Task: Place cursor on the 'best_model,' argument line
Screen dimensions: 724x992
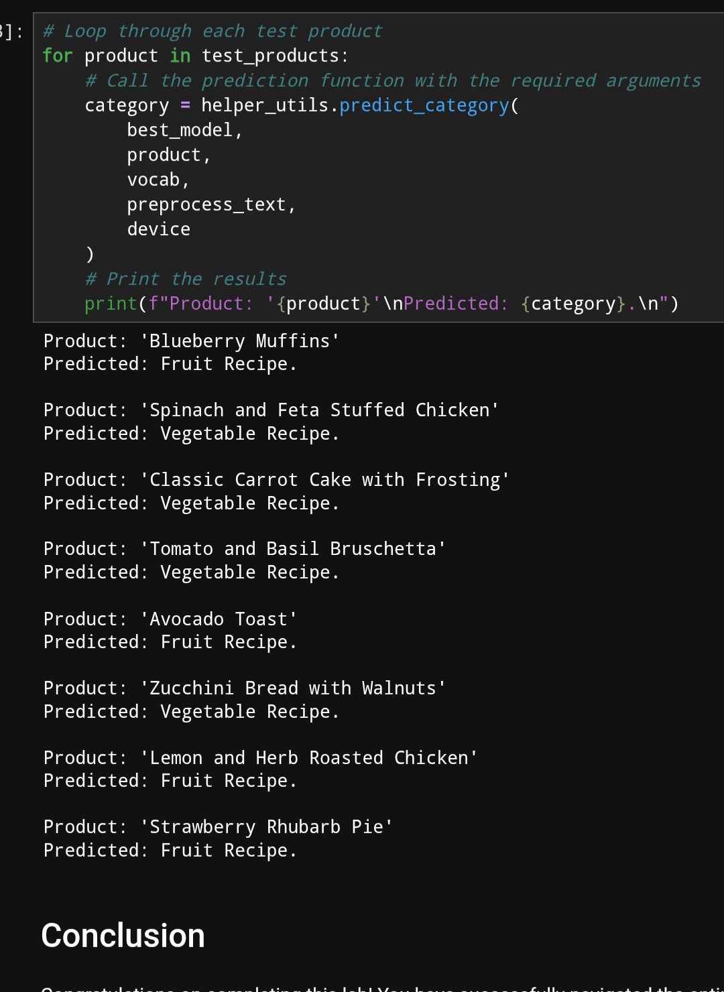Action: pos(184,130)
